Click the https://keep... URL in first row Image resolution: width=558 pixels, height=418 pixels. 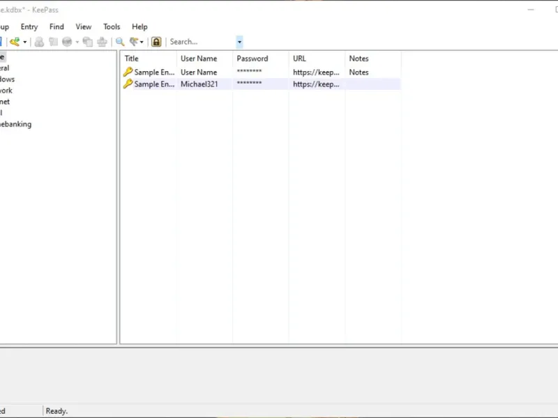point(316,72)
